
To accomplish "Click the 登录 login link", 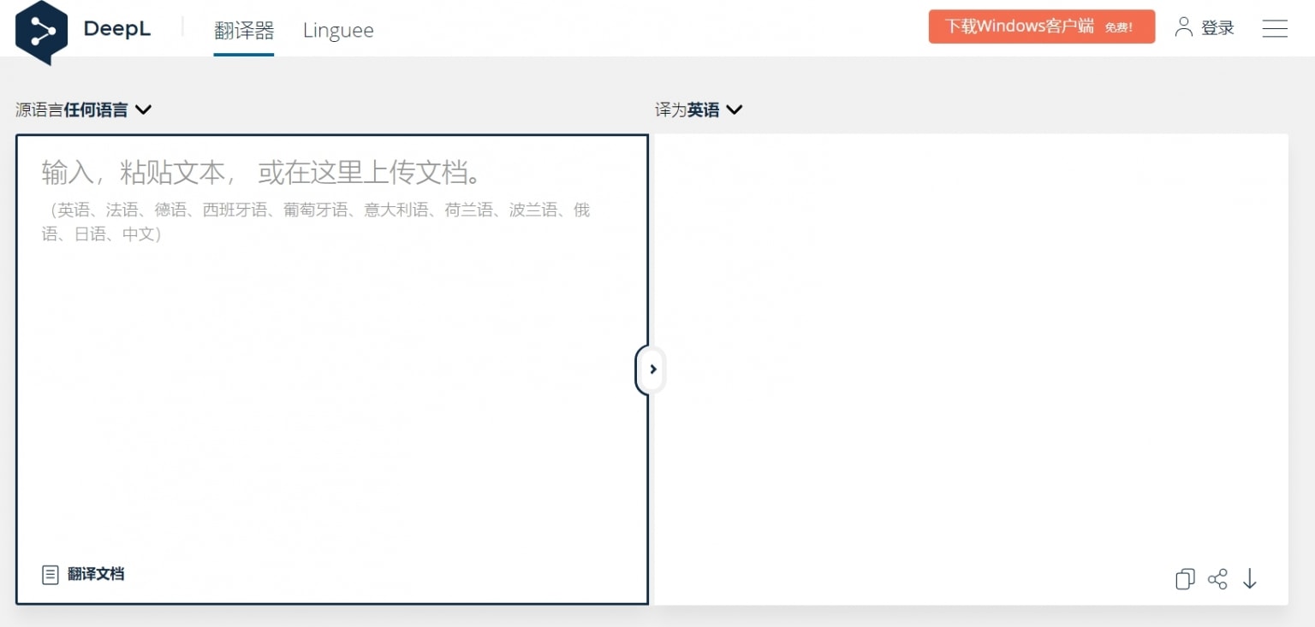I will pos(1217,28).
